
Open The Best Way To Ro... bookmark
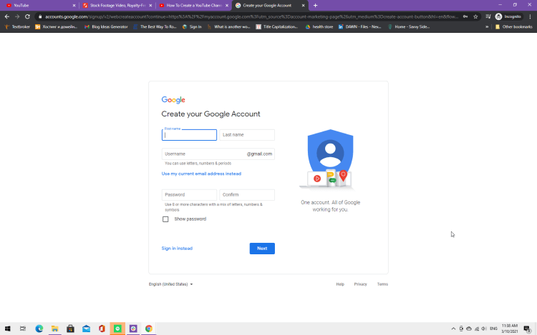click(155, 26)
